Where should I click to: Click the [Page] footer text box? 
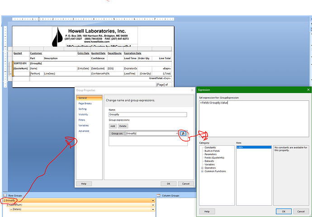(x=164, y=85)
